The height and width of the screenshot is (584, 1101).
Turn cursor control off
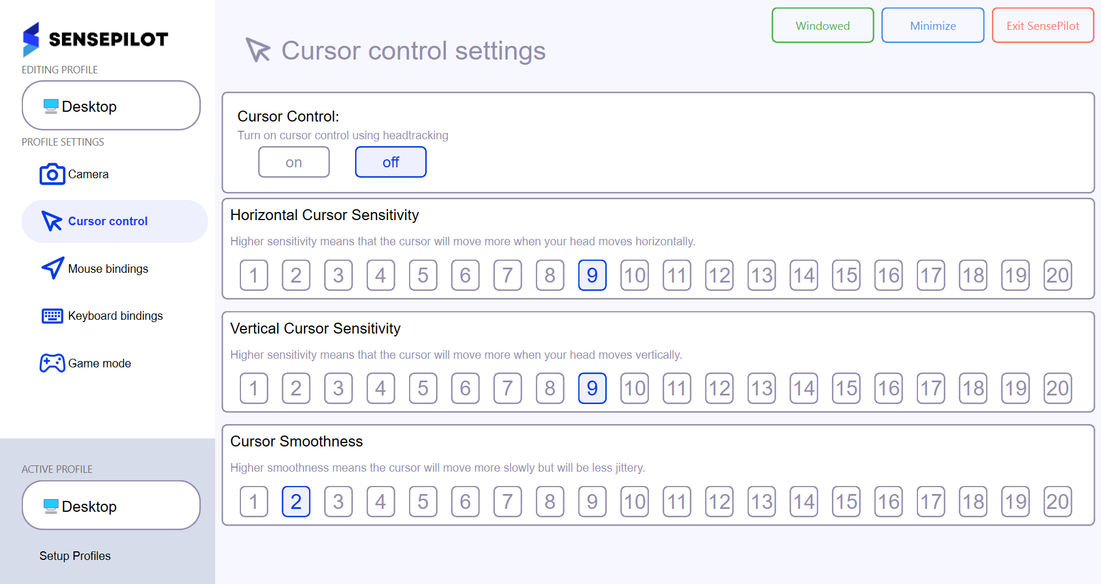(x=391, y=162)
